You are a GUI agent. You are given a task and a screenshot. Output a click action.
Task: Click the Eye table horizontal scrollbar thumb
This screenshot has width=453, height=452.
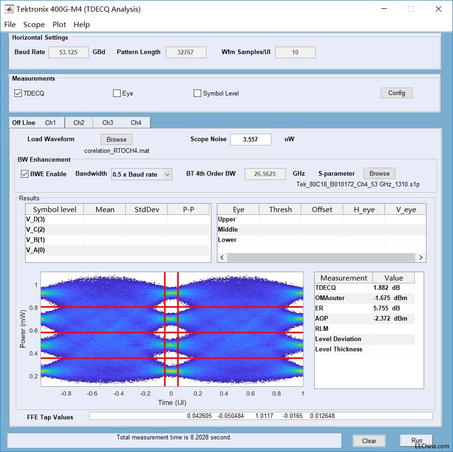click(321, 257)
